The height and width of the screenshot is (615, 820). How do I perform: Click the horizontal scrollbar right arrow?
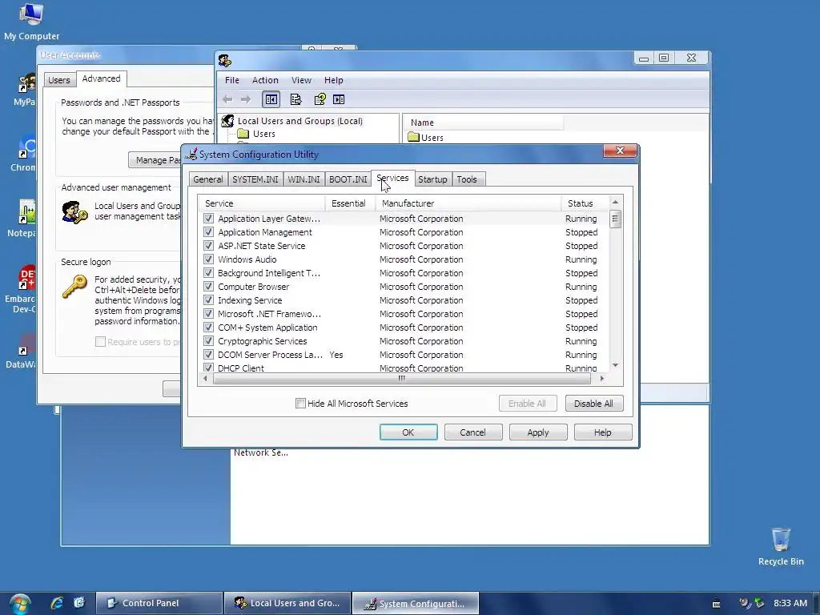(602, 378)
